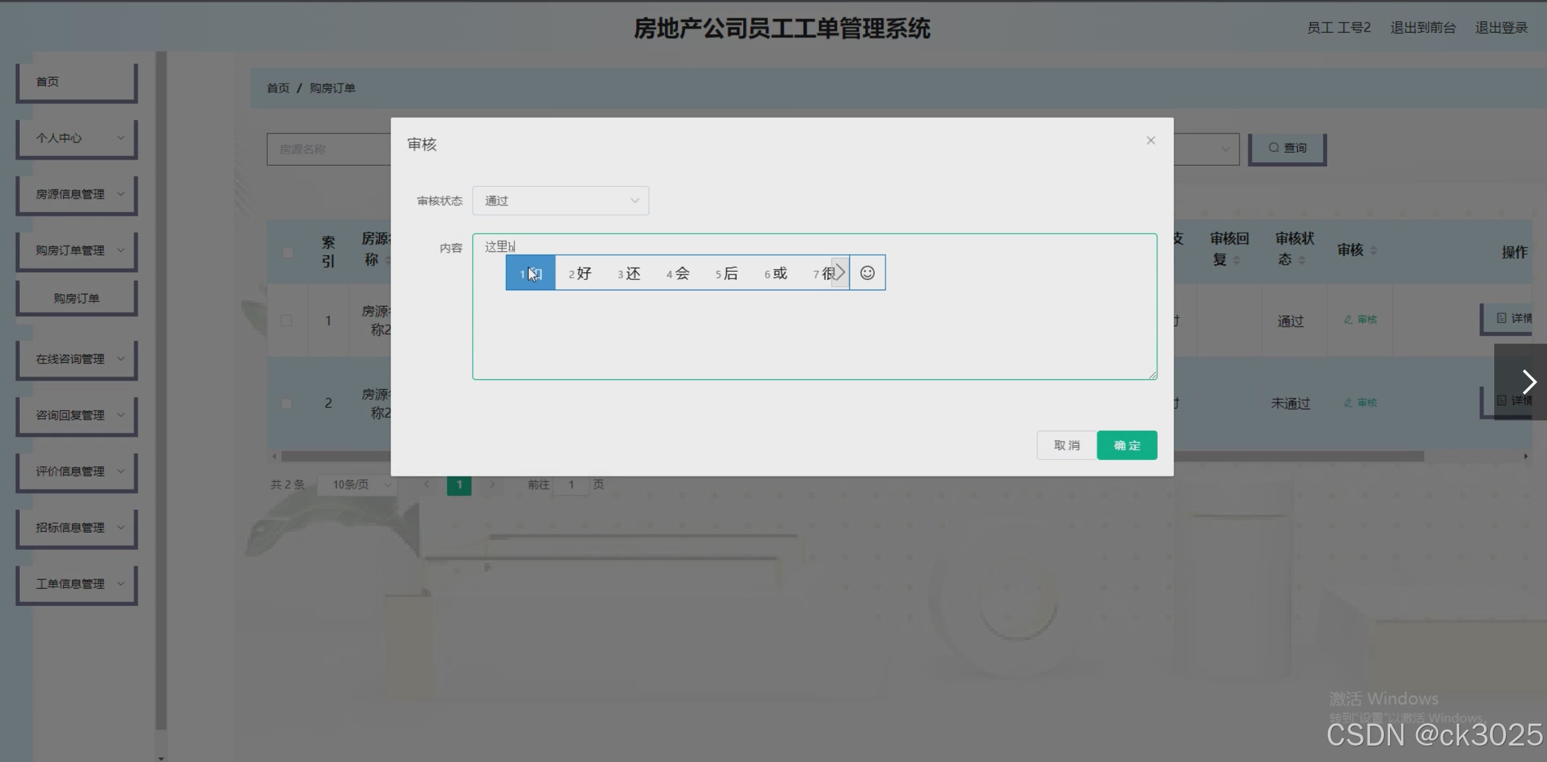Close the 审核 dialog with X icon

pos(1150,140)
